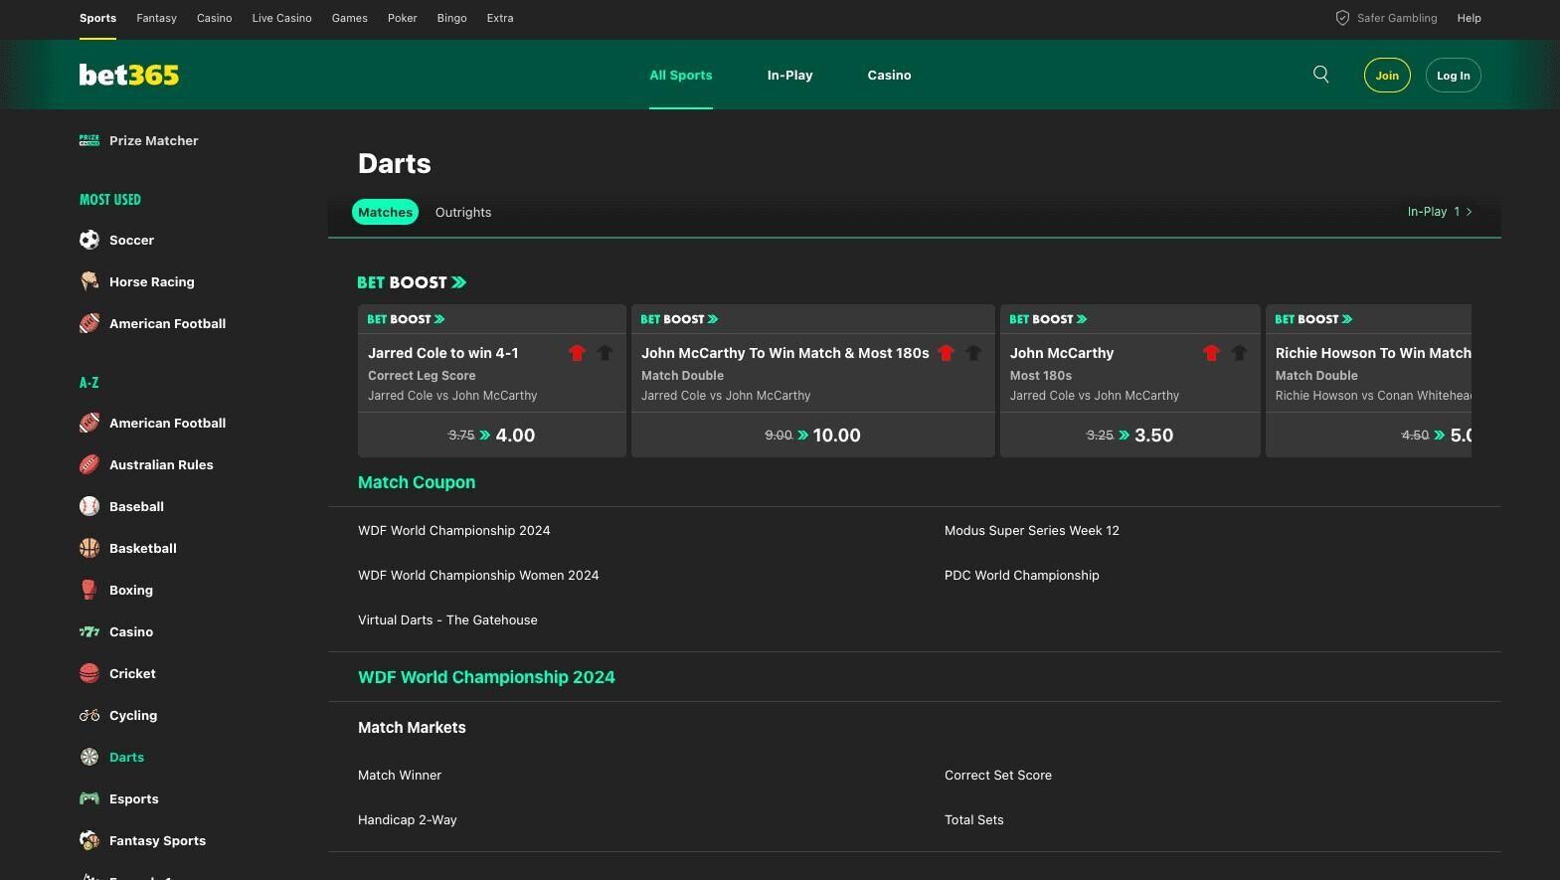Select Bingo in the top menu

pos(451,18)
